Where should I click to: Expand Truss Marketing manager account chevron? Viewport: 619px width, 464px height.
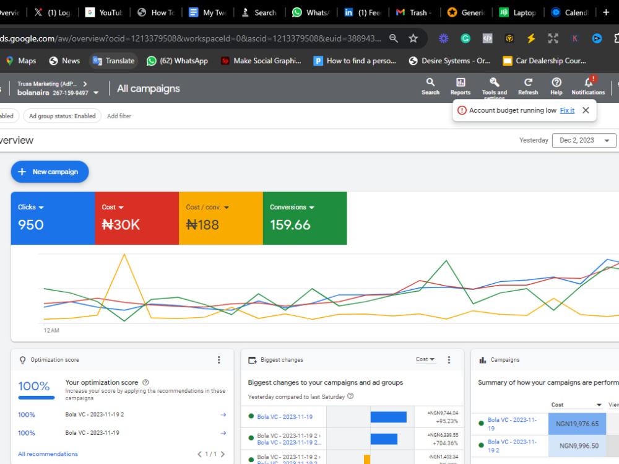[x=85, y=84]
